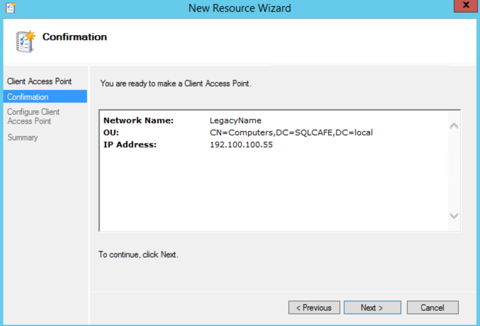Close the New Resource Wizard window
480x326 pixels.
pyautogui.click(x=465, y=7)
